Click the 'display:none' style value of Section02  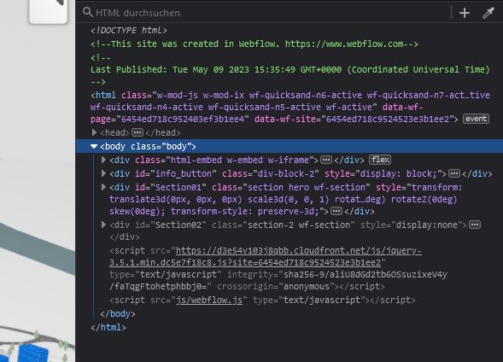coord(426,225)
